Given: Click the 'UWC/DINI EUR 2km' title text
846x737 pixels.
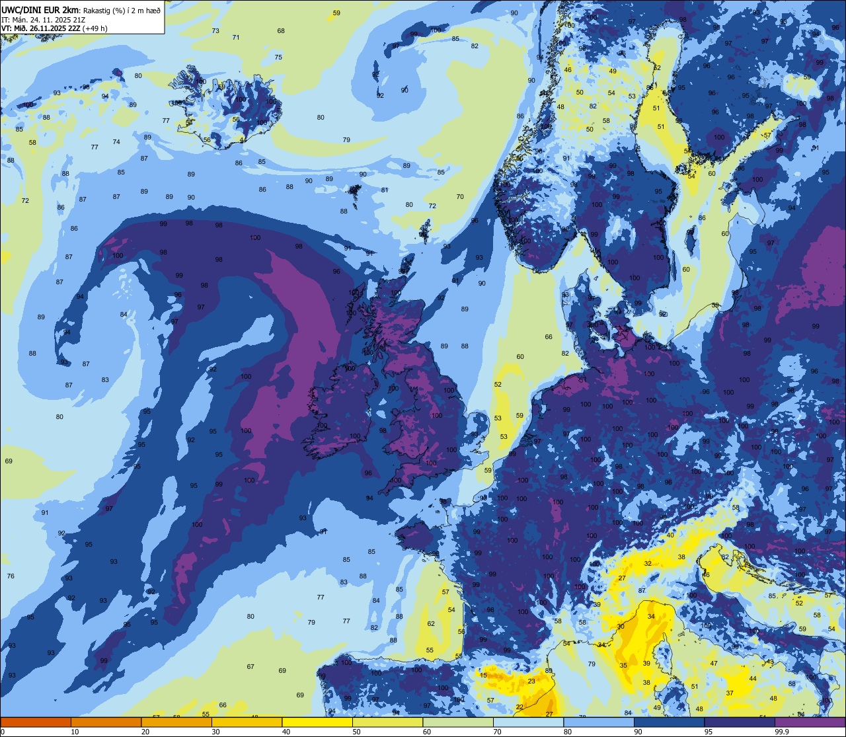Looking at the screenshot, I should pos(41,9).
